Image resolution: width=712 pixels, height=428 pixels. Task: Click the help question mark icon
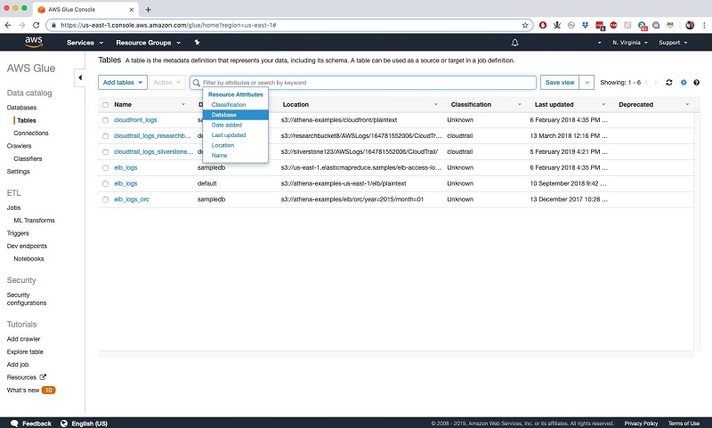pyautogui.click(x=696, y=83)
